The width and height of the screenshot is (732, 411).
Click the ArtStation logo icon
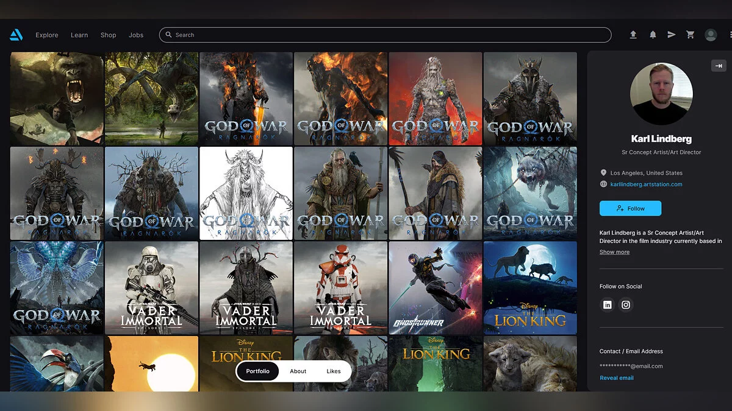tap(16, 35)
